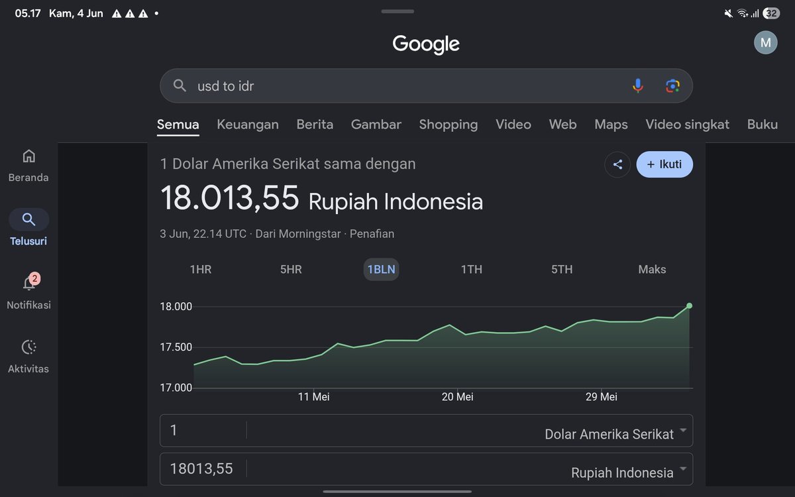Click the Google logo

[426, 44]
